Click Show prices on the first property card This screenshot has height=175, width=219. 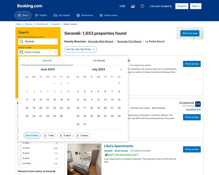coord(192,64)
